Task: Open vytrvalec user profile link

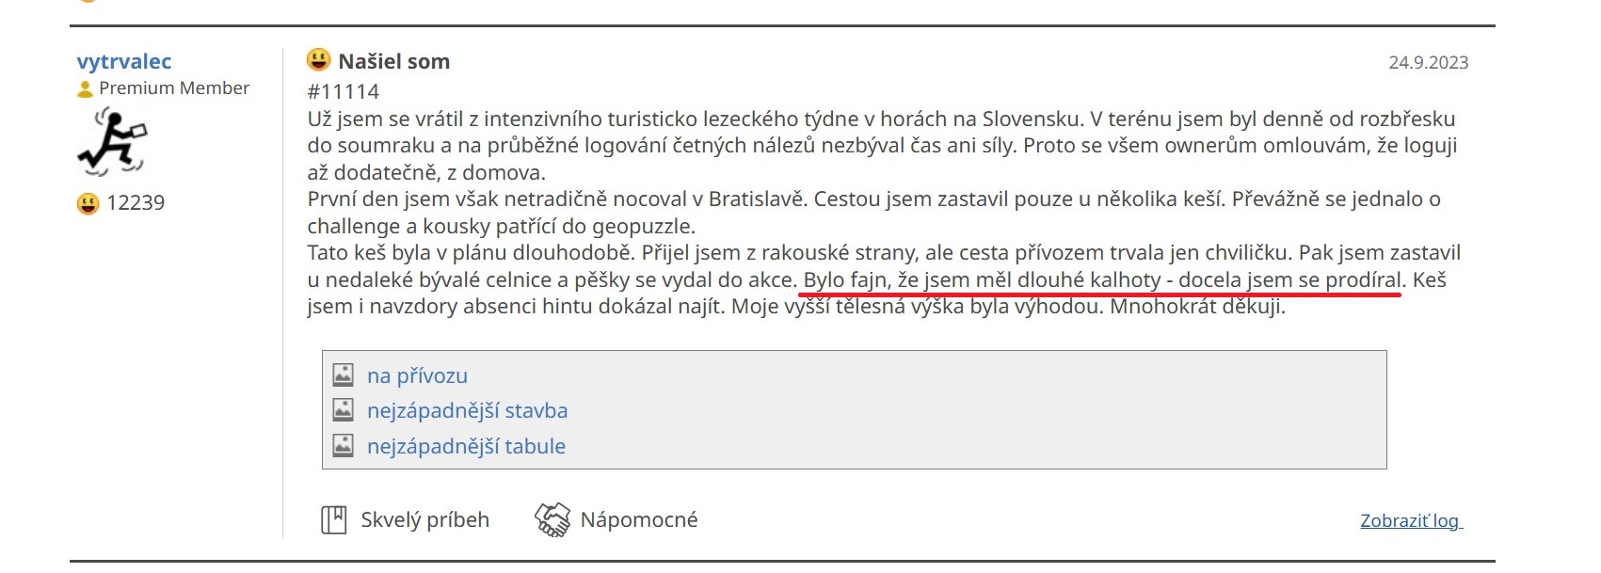Action: pyautogui.click(x=124, y=62)
